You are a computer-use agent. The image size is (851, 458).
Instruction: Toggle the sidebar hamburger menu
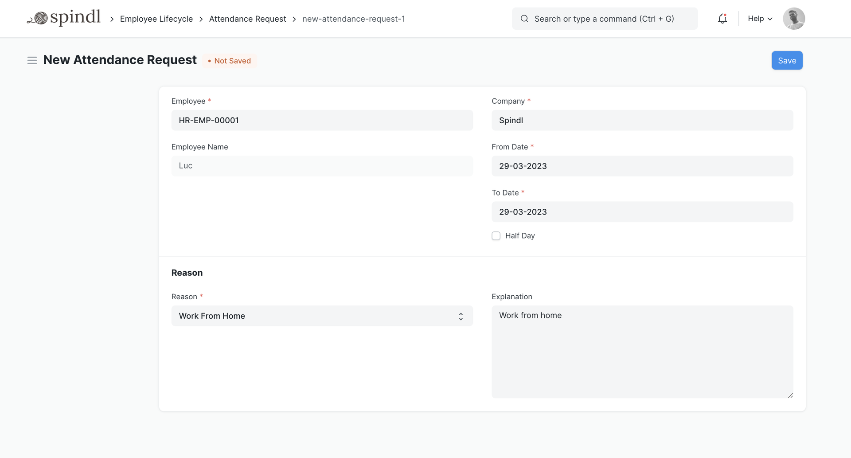coord(32,60)
